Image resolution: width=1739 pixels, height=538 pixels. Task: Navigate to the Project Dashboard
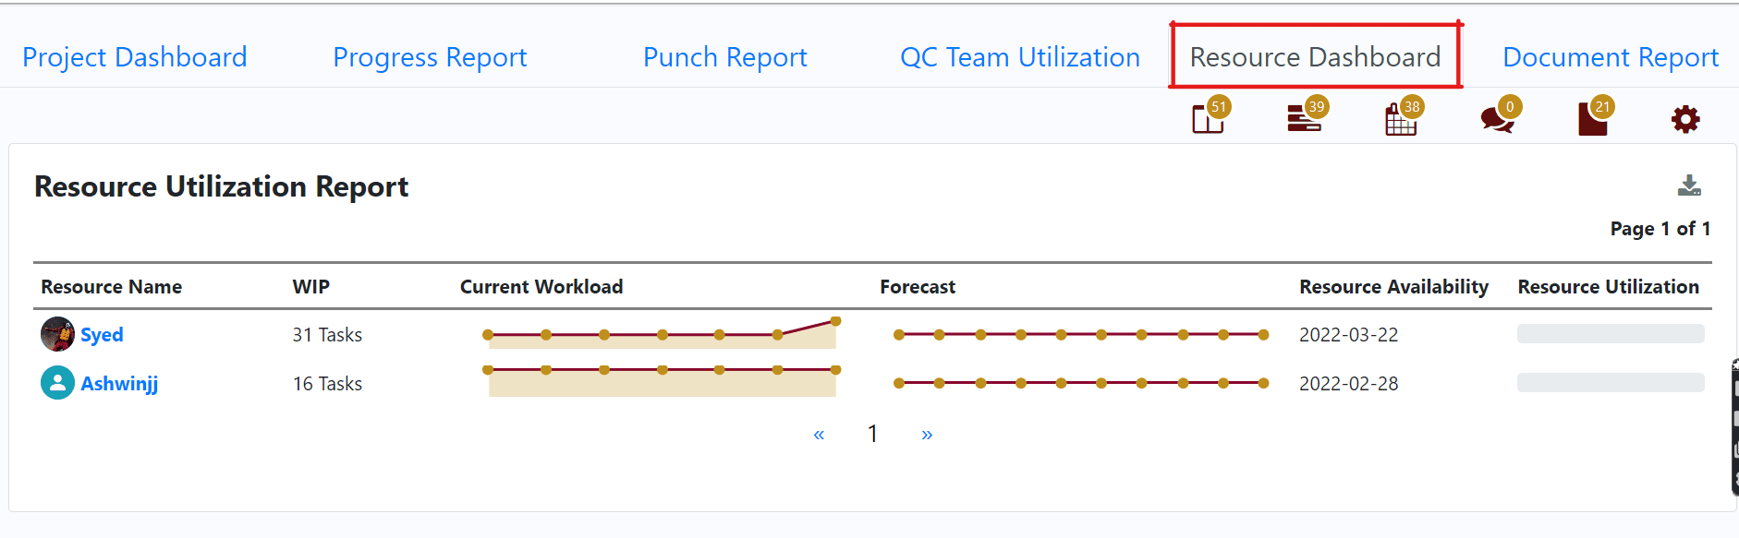[135, 56]
